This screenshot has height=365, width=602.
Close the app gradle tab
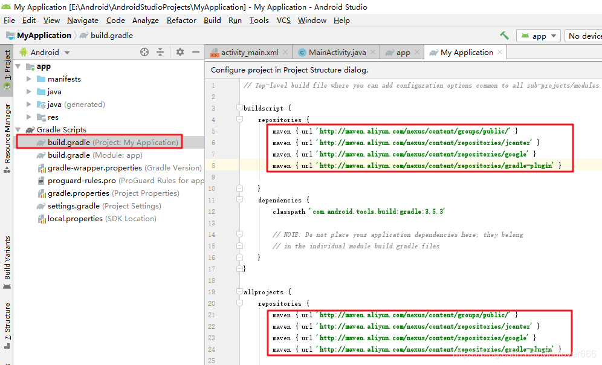[x=417, y=52]
